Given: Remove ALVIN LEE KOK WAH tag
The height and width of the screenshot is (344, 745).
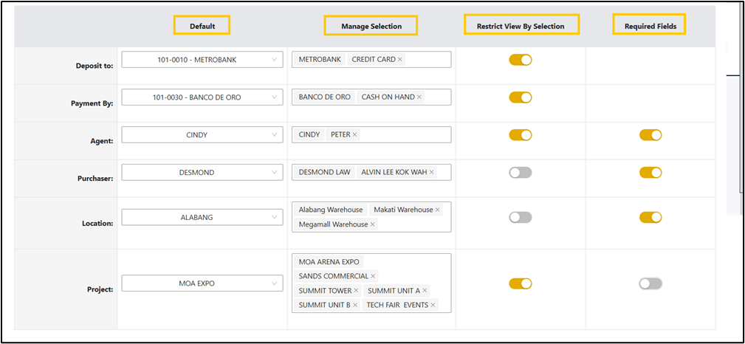Looking at the screenshot, I should [432, 172].
